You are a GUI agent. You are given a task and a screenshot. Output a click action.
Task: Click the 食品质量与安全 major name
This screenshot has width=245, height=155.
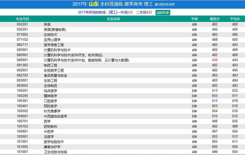56,75
